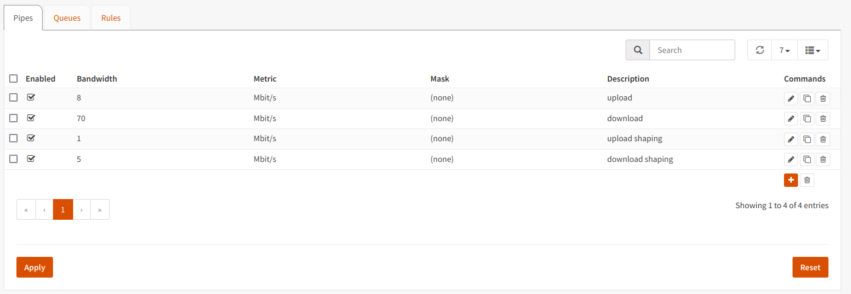Clone the upload pipe entry

[807, 99]
